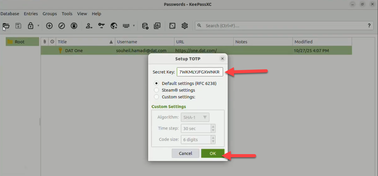Viewport: 378px width, 176px height.
Task: Open the Algorithm SHA-1 dropdown
Action: coord(195,117)
